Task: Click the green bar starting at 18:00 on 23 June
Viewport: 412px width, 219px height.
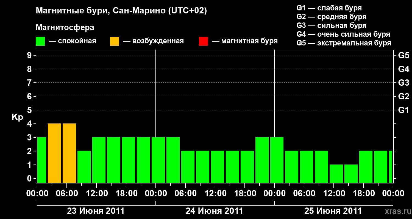Action: click(129, 160)
